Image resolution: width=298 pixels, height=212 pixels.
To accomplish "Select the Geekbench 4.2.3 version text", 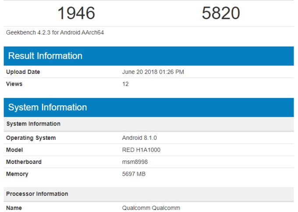I will 55,32.
